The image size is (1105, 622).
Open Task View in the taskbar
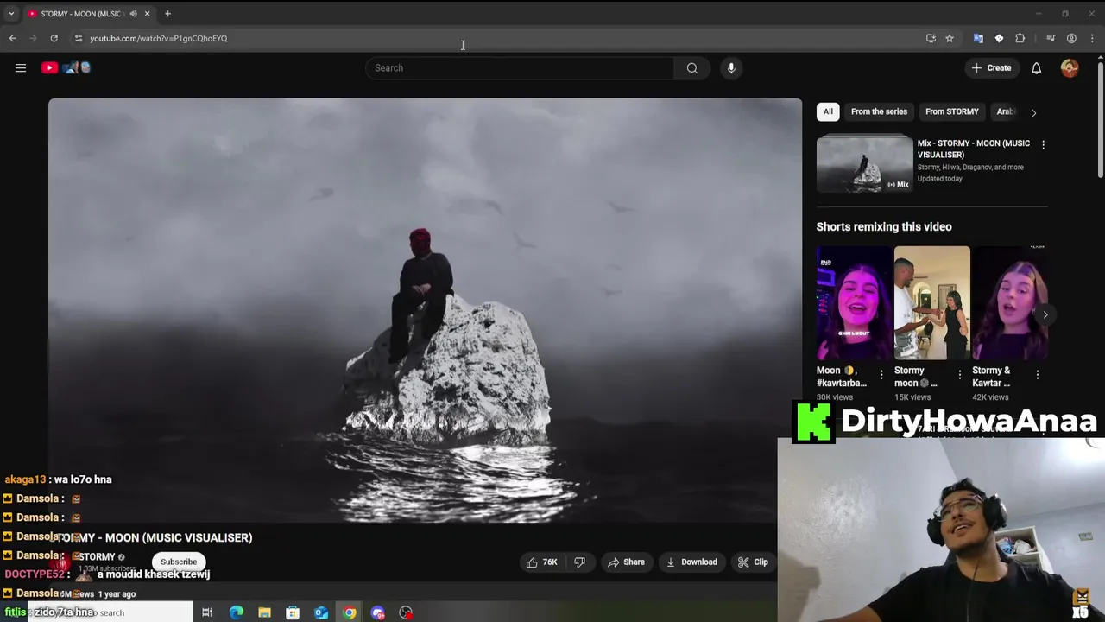[207, 612]
